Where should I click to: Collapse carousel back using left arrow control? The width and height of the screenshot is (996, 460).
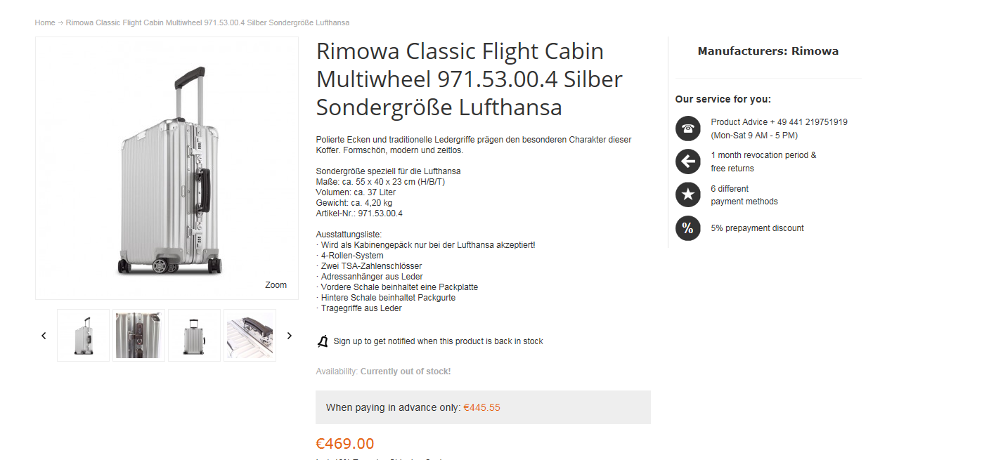[44, 336]
